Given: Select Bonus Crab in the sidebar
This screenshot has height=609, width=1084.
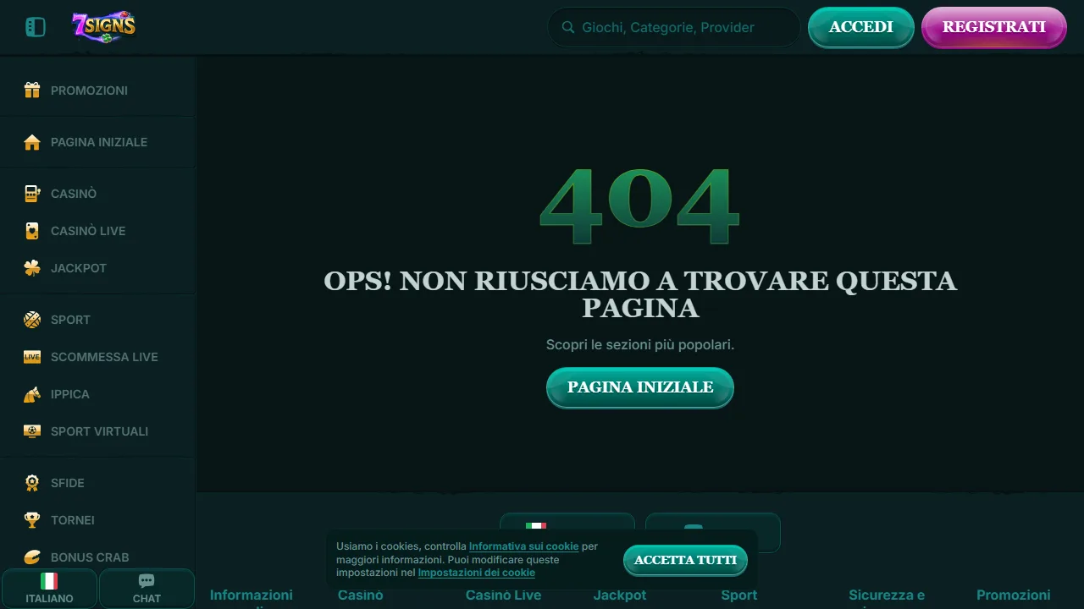Looking at the screenshot, I should tap(97, 556).
